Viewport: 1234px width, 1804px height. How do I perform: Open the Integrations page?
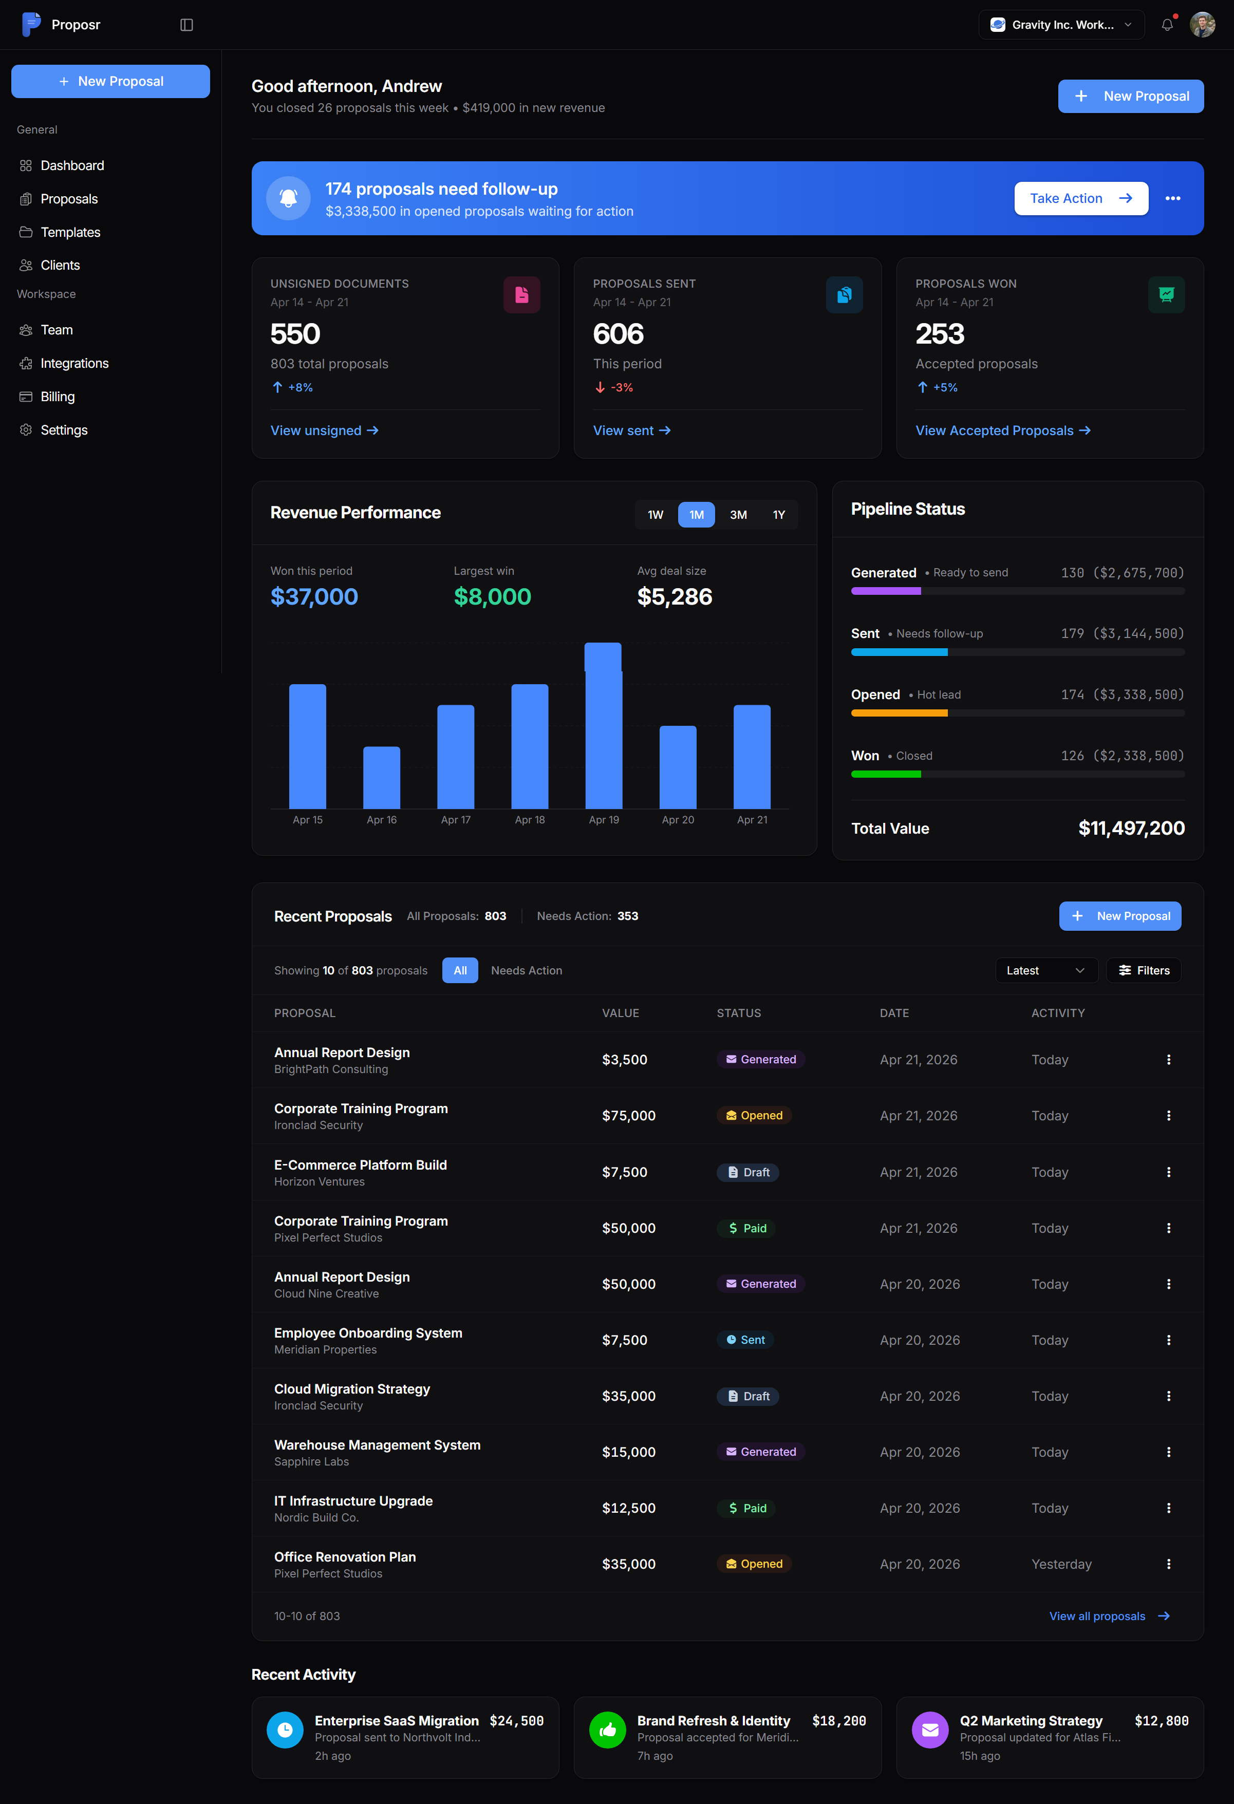point(110,363)
